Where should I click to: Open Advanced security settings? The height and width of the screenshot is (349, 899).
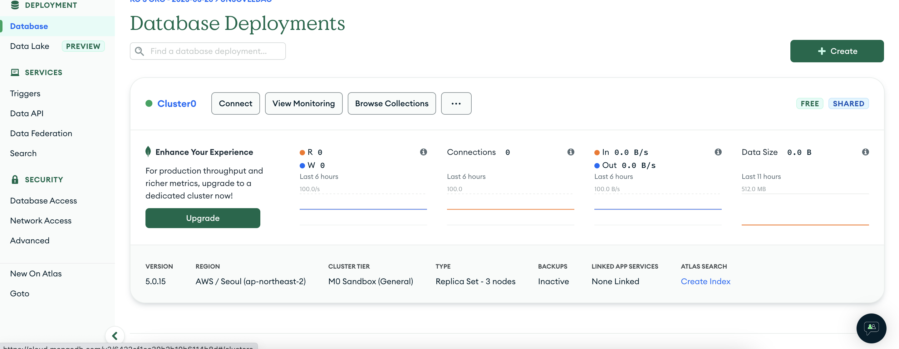tap(30, 240)
